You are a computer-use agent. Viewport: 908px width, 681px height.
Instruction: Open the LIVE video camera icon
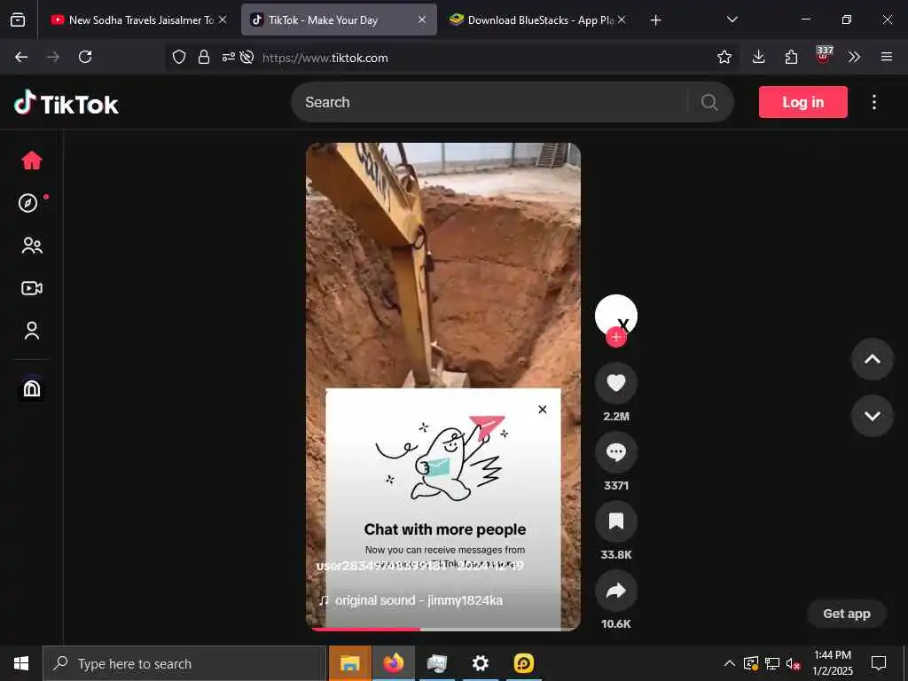click(x=32, y=288)
